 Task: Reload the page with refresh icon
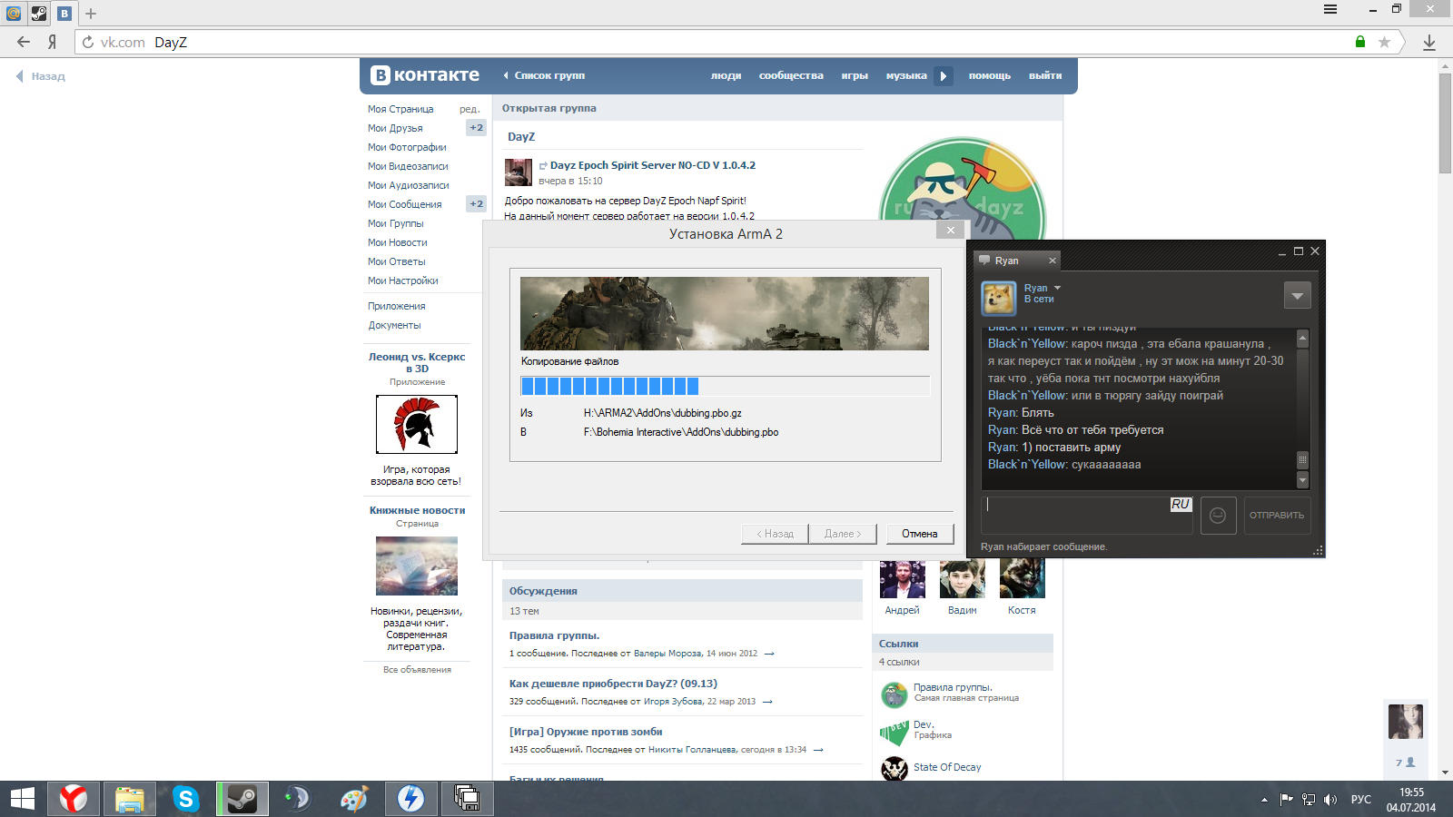point(88,42)
